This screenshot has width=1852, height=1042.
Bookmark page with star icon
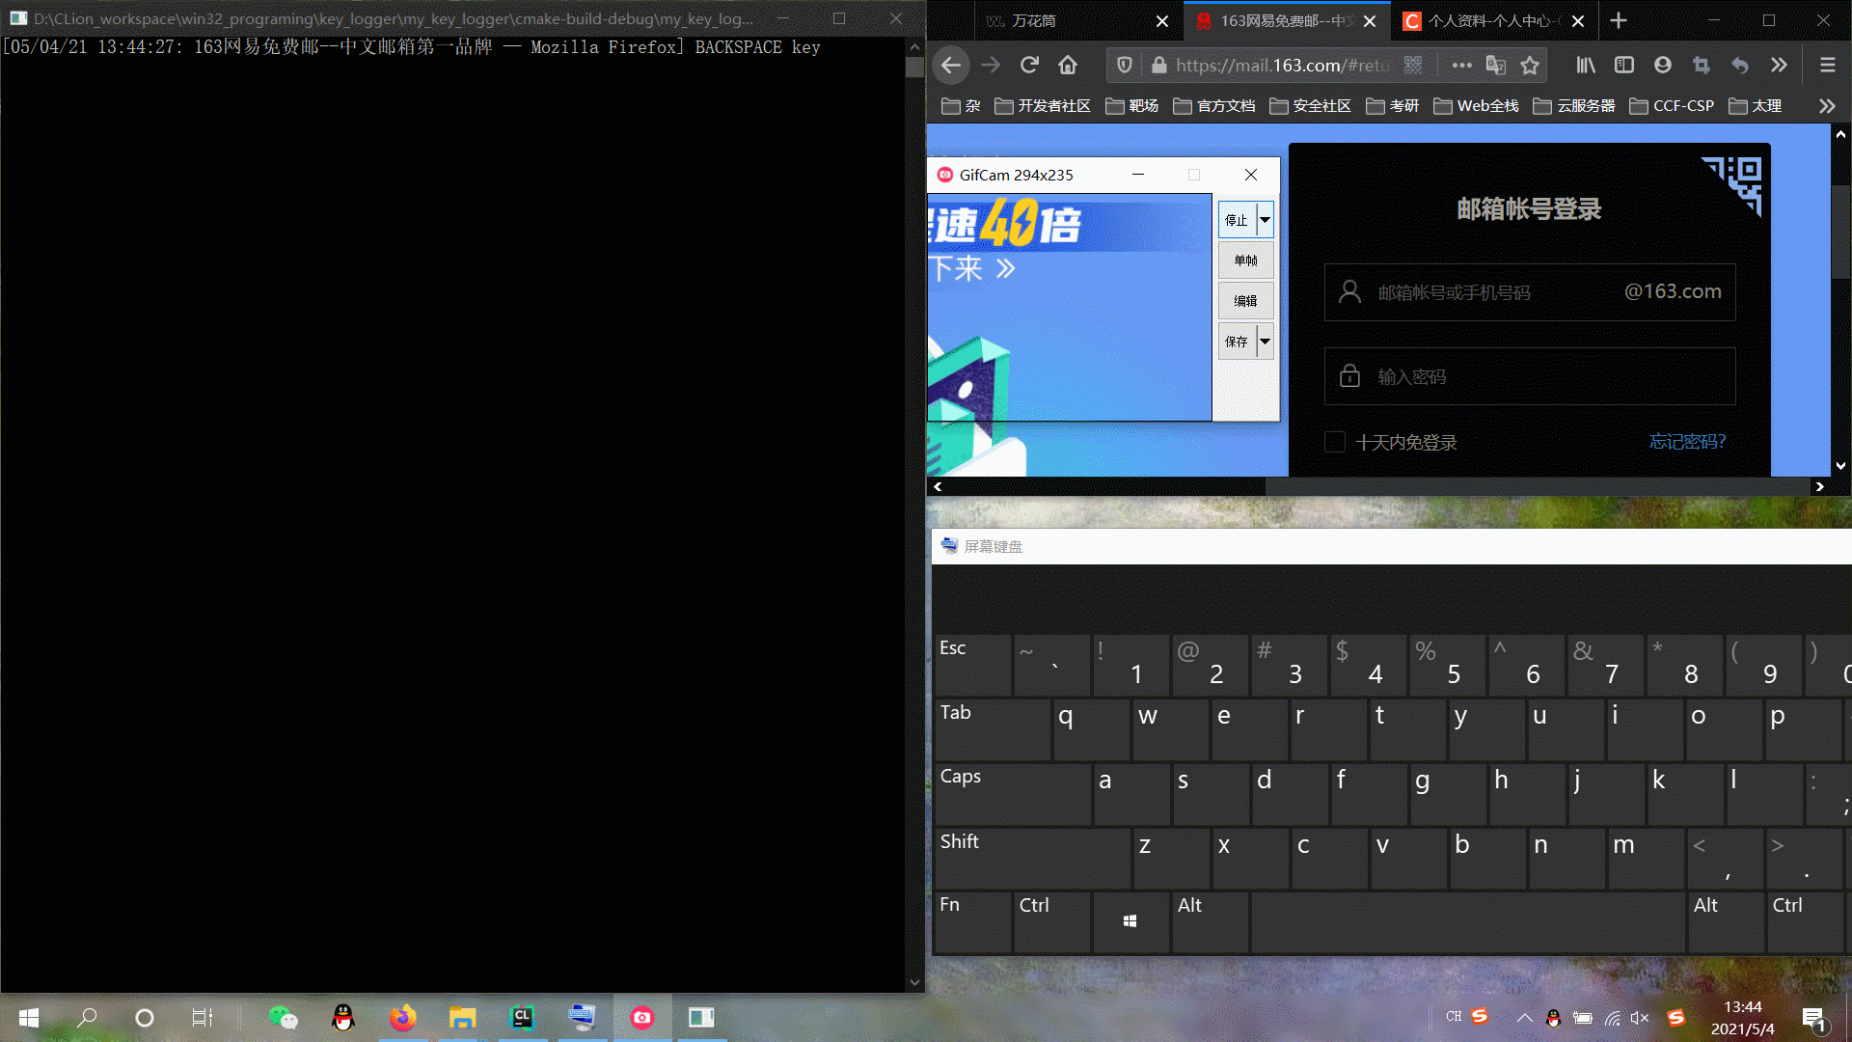pyautogui.click(x=1530, y=65)
